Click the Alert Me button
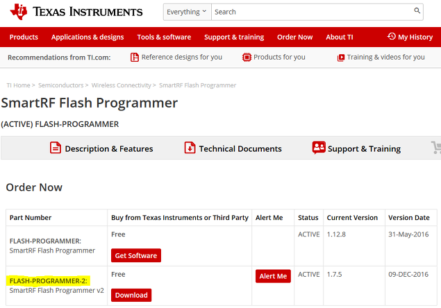Screen dimensions: 441x308 tap(273, 276)
